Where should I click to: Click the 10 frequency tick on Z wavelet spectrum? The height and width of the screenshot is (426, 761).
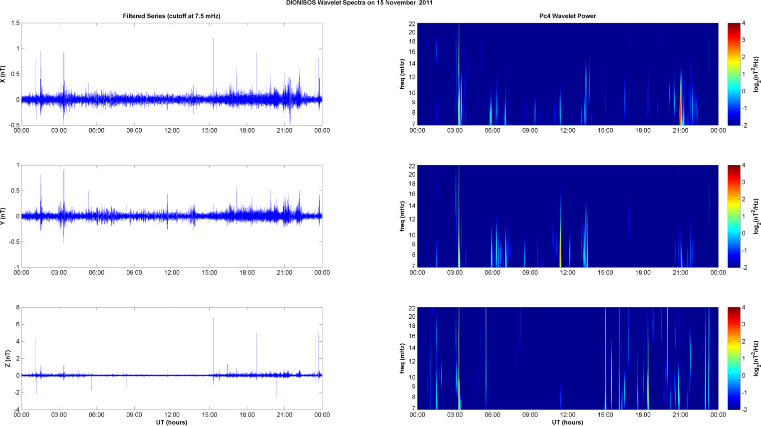click(412, 377)
